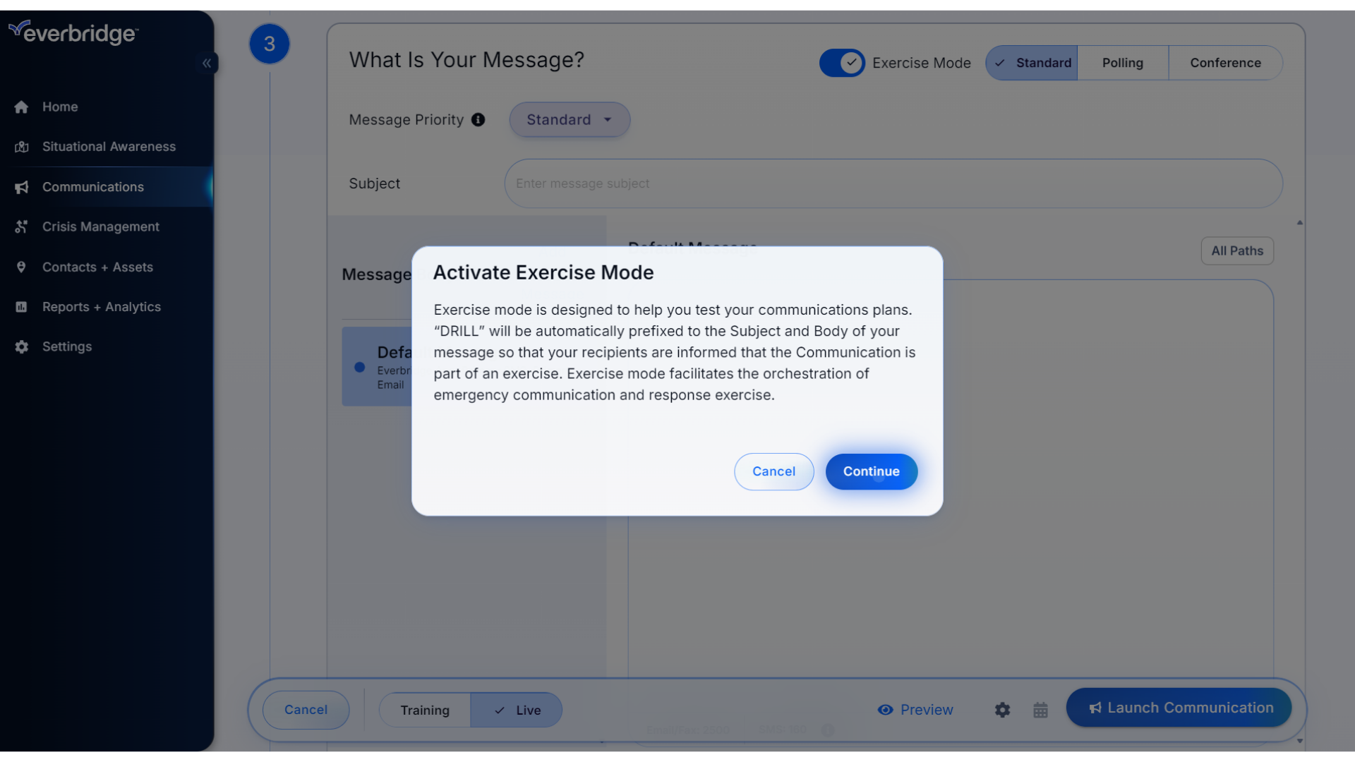Viewport: 1355px width, 762px height.
Task: Enable Live communication mode
Action: click(517, 709)
